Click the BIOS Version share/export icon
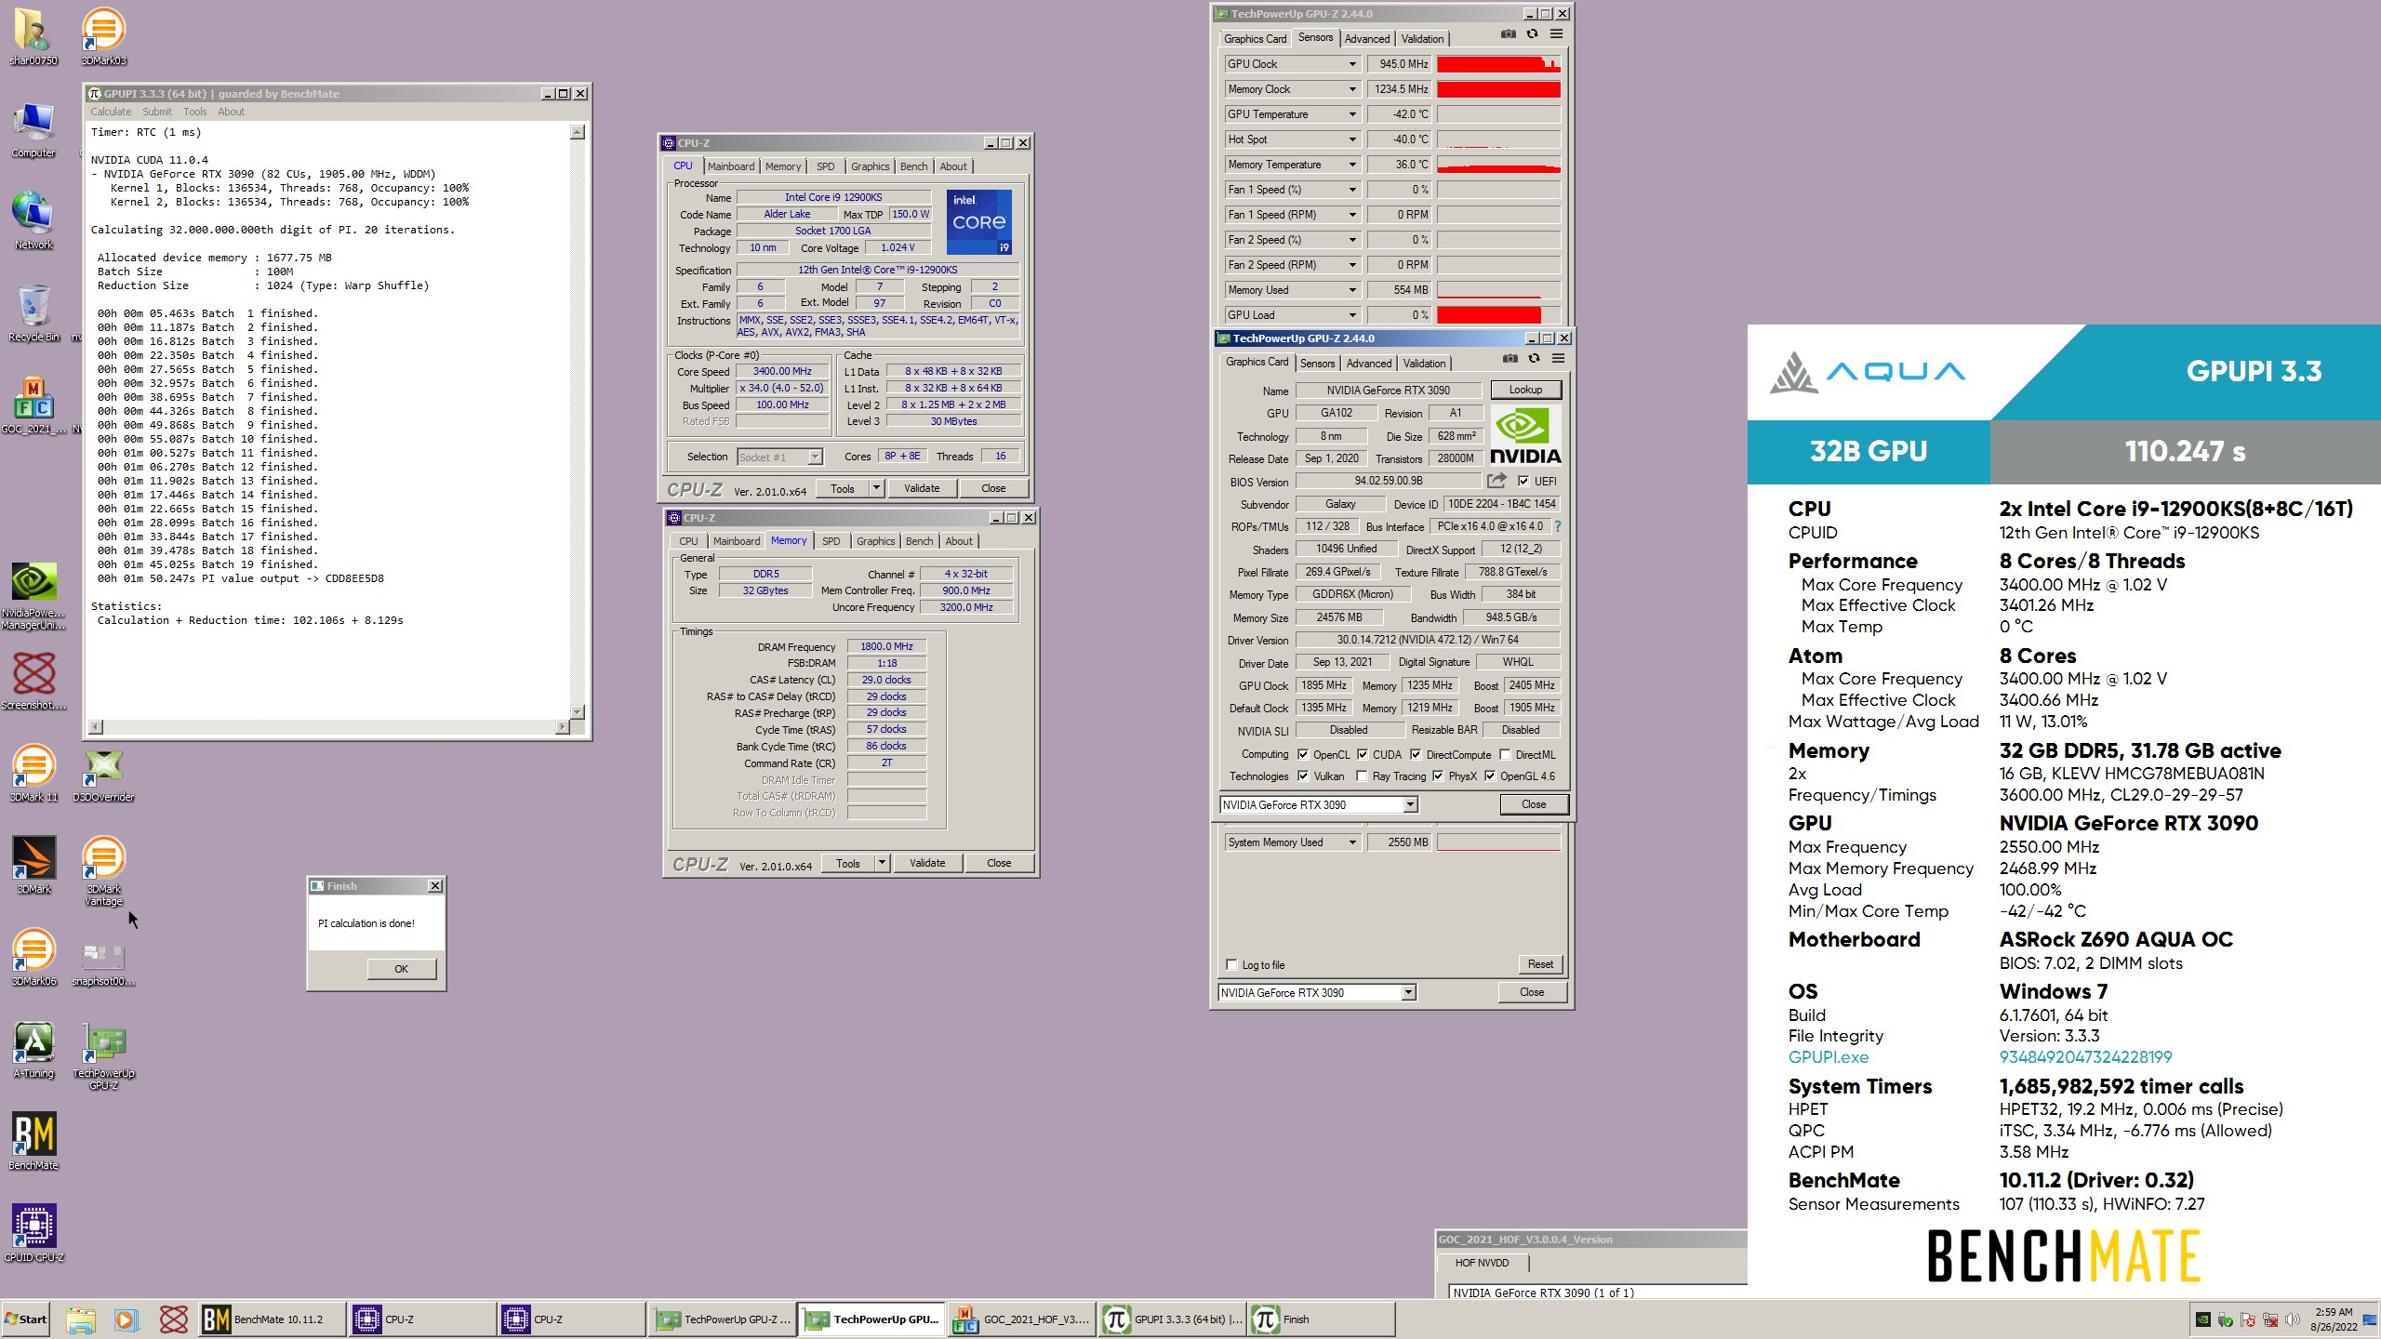The height and width of the screenshot is (1339, 2381). coord(1496,481)
